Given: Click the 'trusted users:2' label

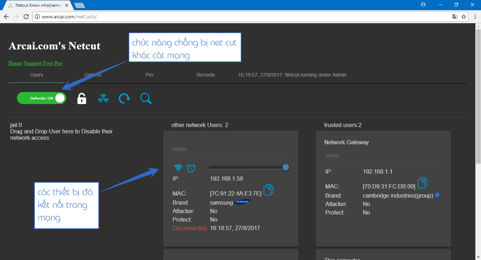Looking at the screenshot, I should [343, 125].
